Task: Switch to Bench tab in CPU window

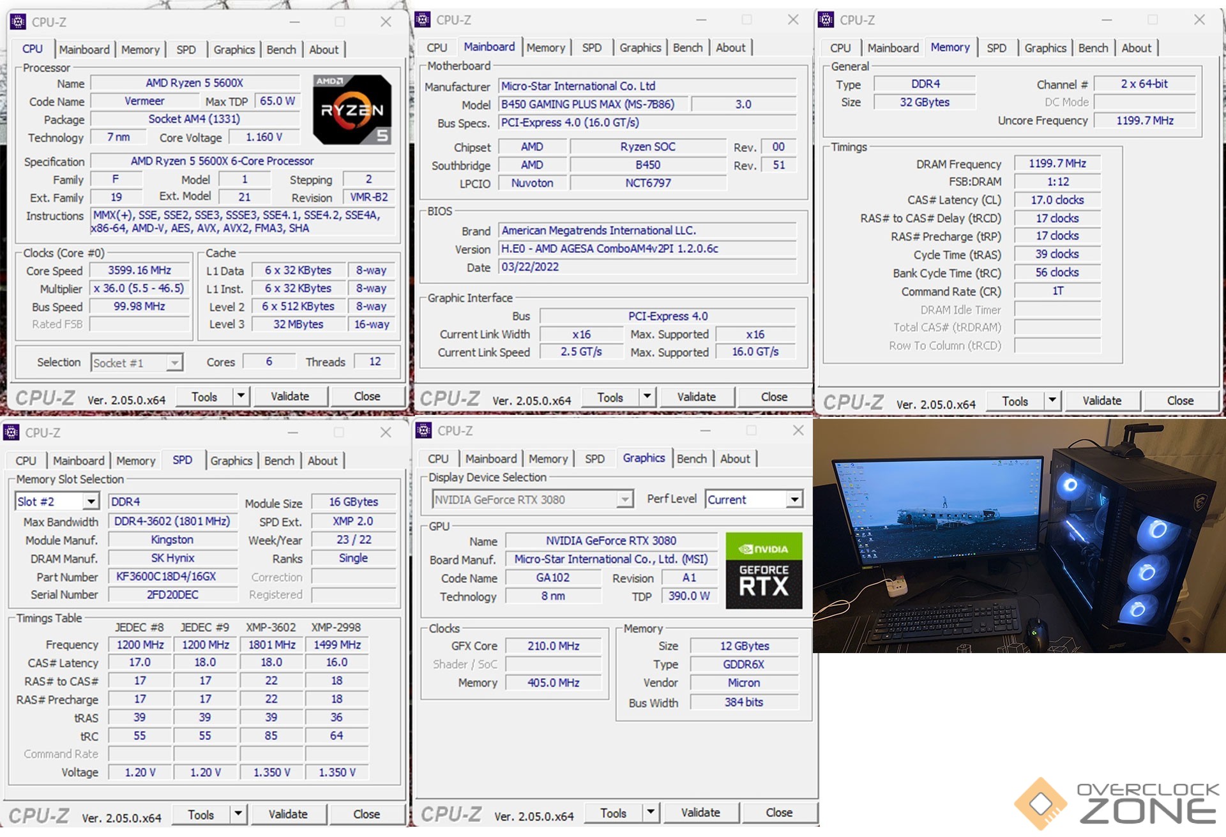Action: pos(281,50)
